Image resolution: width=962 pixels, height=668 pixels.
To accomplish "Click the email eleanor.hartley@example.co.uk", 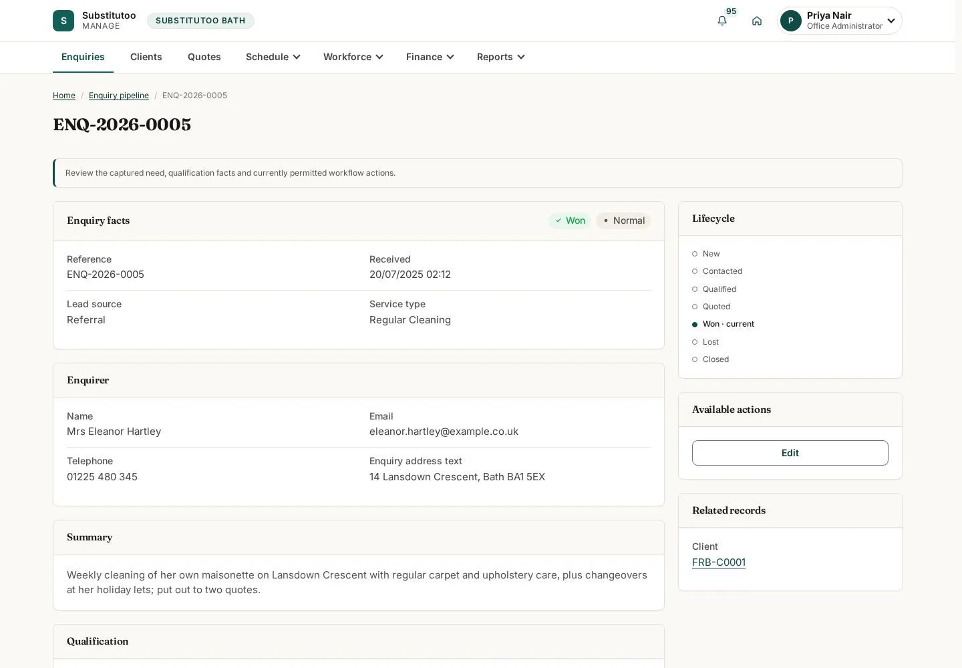I will coord(444,432).
